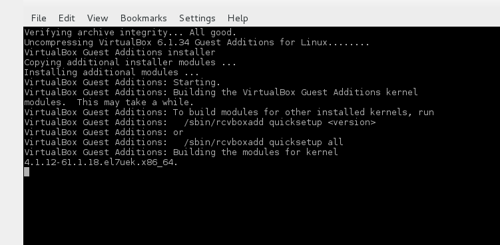Image resolution: width=500 pixels, height=245 pixels.
Task: Open the View menu
Action: point(98,18)
